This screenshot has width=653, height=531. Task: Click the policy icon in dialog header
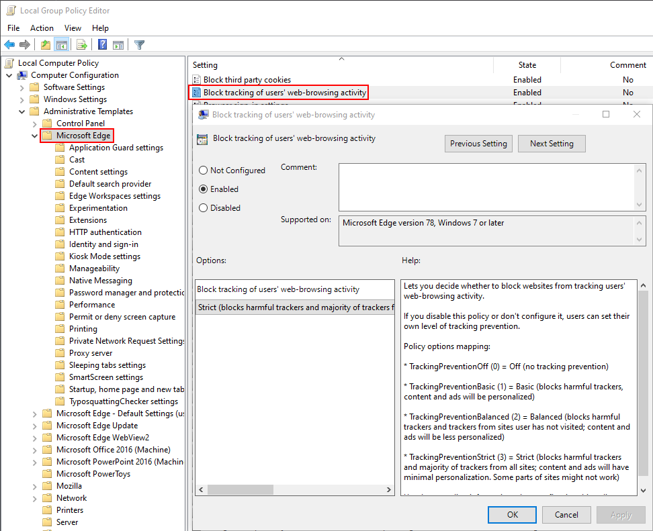(202, 140)
